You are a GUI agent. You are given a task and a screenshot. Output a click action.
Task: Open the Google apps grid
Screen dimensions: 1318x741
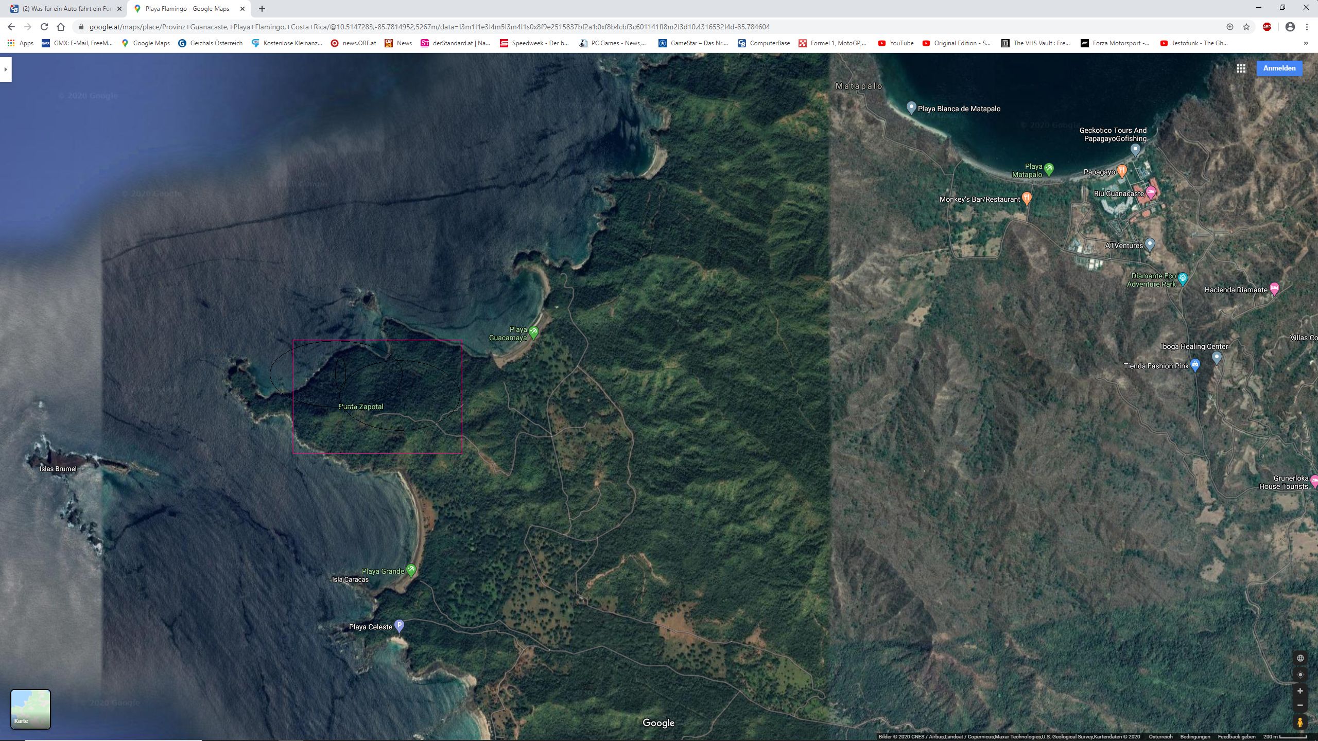(1241, 68)
